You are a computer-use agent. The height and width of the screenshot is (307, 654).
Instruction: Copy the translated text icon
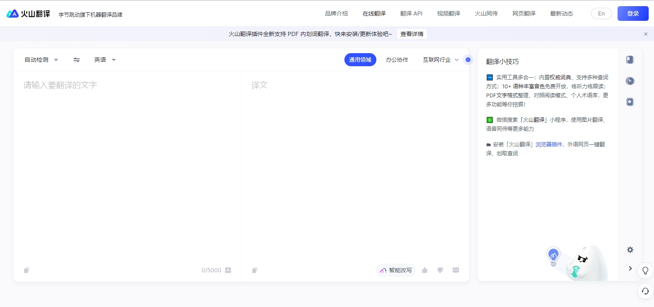point(255,270)
